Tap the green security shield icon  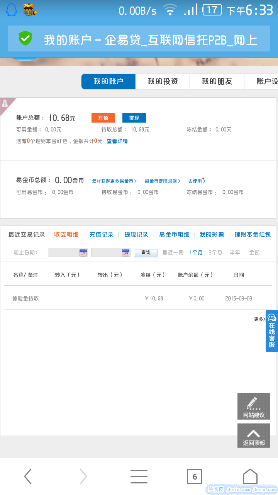[x=25, y=39]
